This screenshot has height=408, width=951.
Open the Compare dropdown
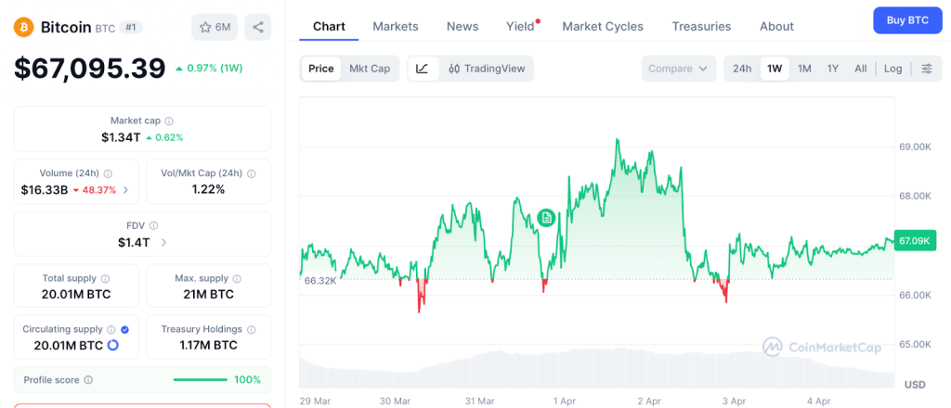[678, 69]
